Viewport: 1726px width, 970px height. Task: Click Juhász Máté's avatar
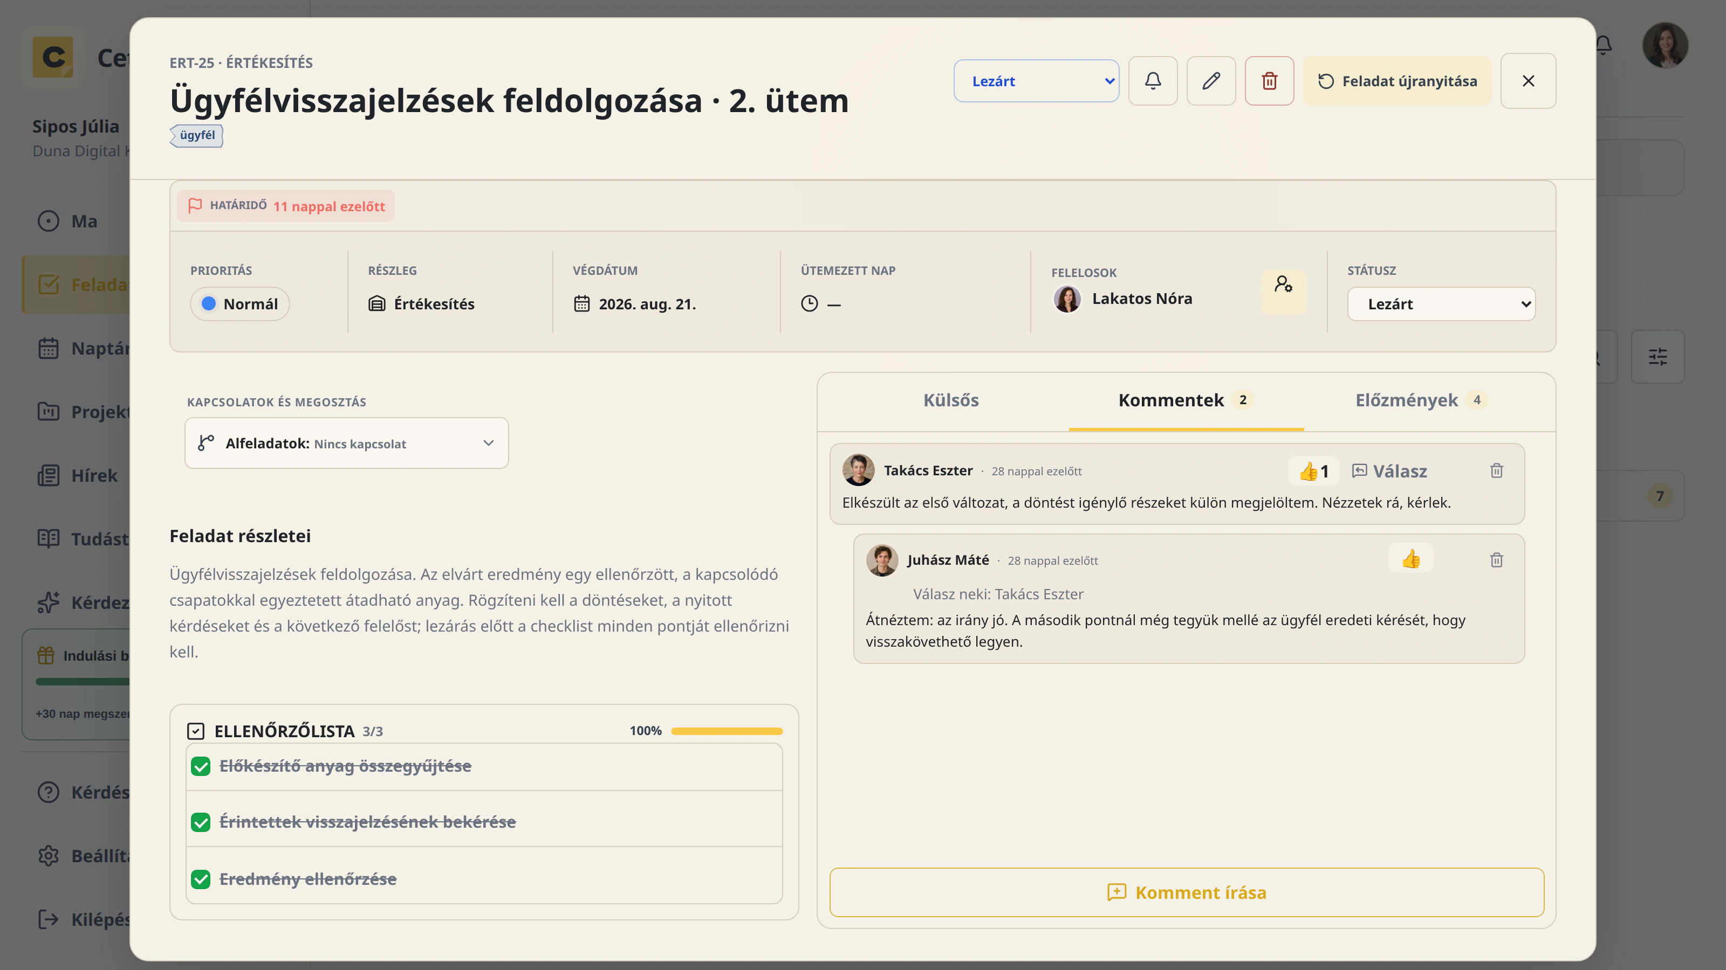click(882, 560)
